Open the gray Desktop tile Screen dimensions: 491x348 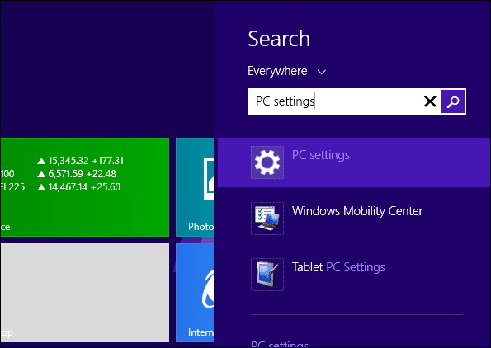85,293
